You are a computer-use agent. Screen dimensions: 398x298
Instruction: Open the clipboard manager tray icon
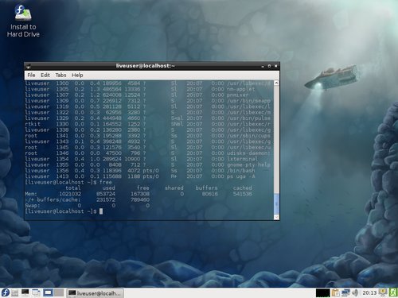pos(336,293)
